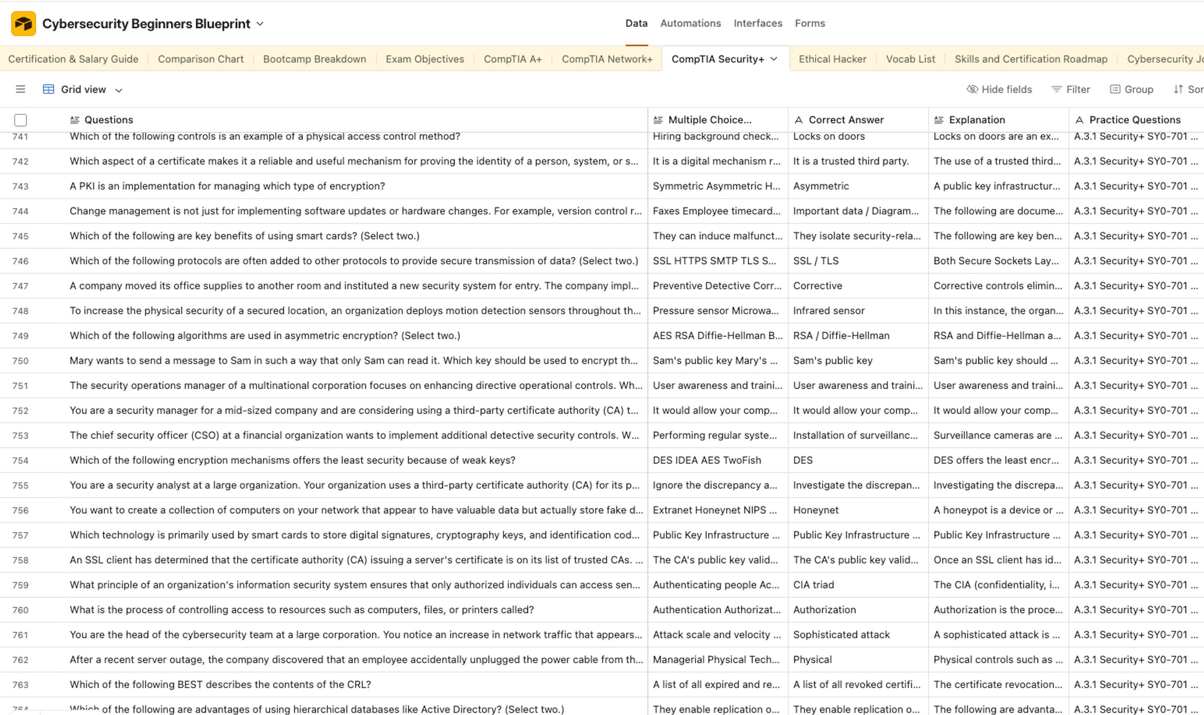Click the 'DES offers the least encr...' explanation
Viewport: 1204px width, 715px height.
coord(998,460)
